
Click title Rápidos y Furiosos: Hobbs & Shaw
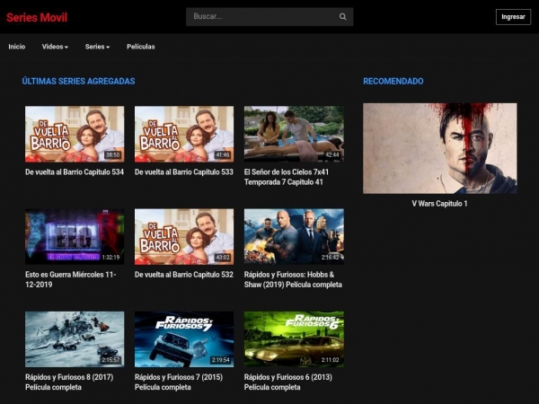(293, 279)
